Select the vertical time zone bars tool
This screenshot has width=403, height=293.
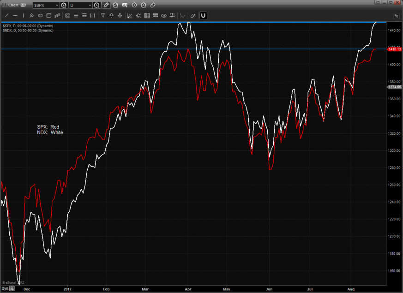(x=92, y=16)
